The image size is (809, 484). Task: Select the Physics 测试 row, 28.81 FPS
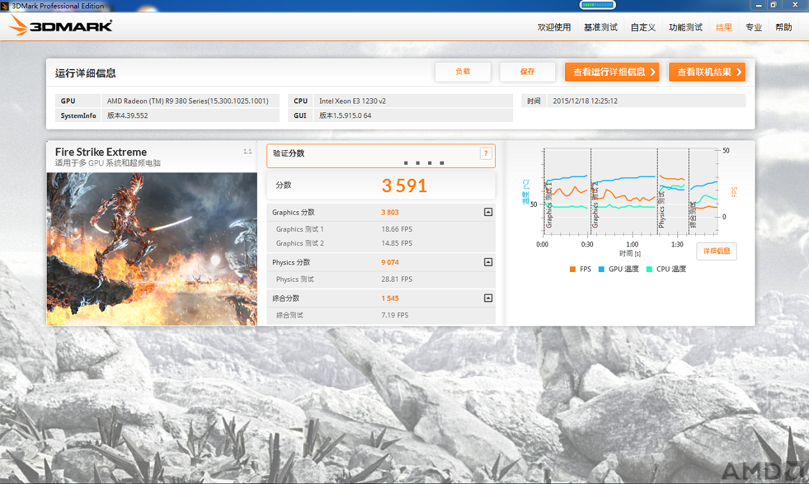coord(381,279)
